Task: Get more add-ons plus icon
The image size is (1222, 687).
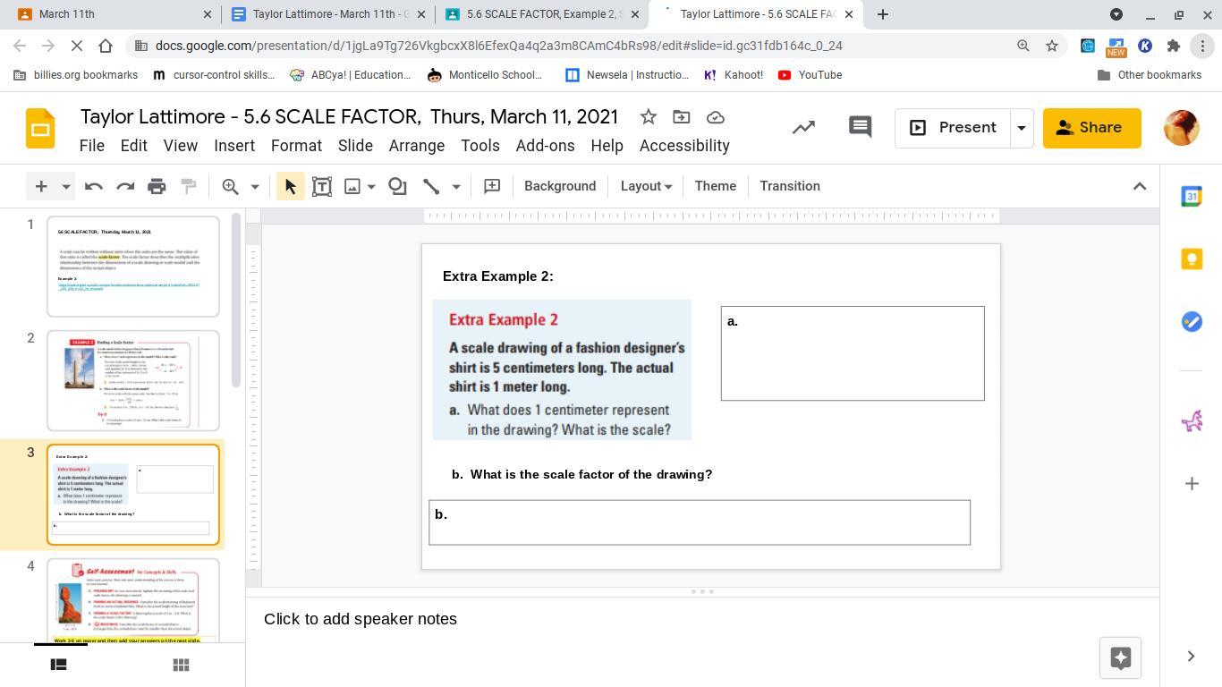Action: click(x=1192, y=484)
